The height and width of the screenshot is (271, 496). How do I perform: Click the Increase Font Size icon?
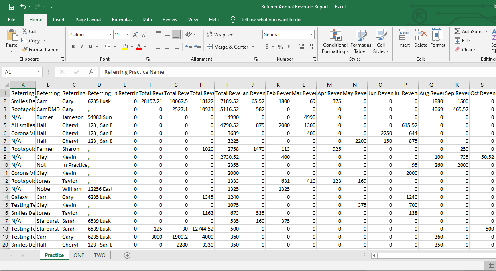136,35
